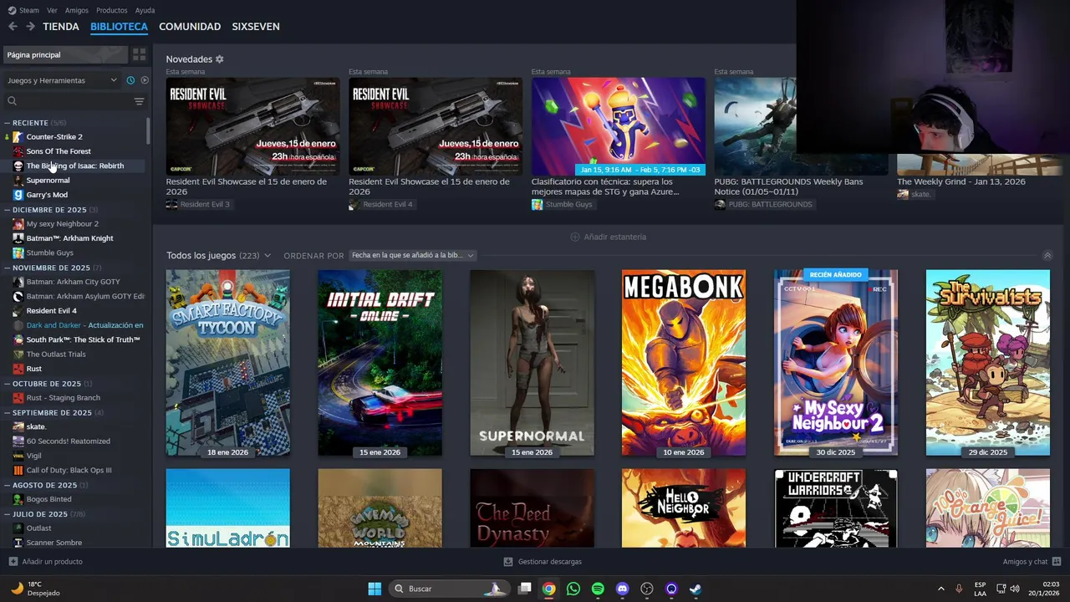Open the Task View taskbar icon

(524, 589)
